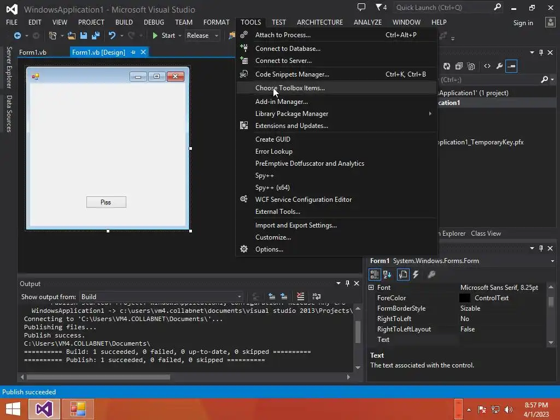This screenshot has width=560, height=420.
Task: Click Go to Previous Message in Output
Action: [x=272, y=296]
